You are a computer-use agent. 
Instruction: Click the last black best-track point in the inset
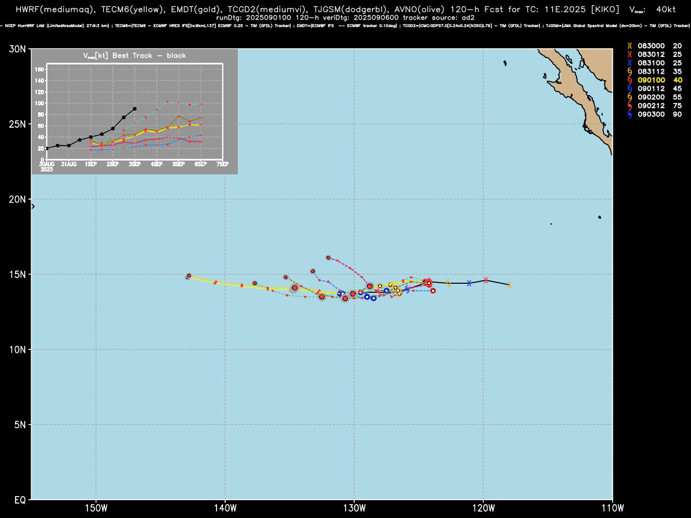click(x=135, y=108)
